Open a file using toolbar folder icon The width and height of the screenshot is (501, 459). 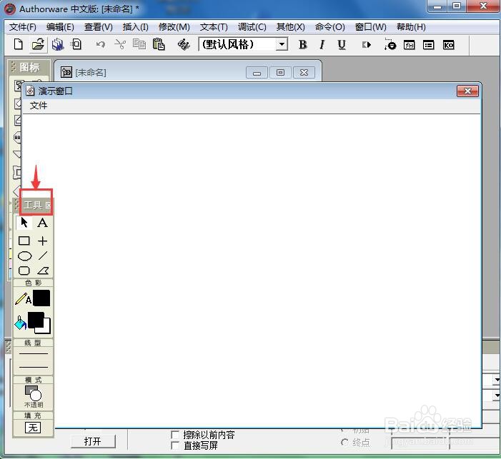[x=38, y=44]
